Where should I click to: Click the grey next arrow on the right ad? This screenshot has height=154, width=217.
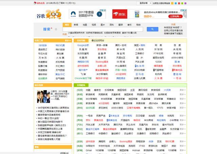pos(185,14)
